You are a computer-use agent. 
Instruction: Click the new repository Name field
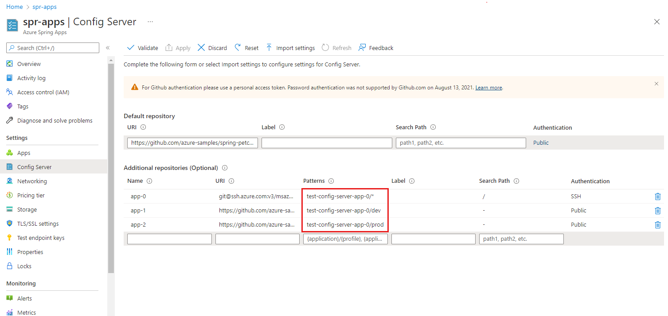click(x=169, y=239)
